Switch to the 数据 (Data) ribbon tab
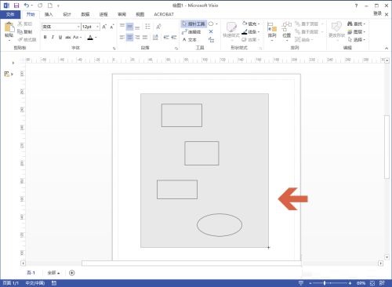 [x=85, y=14]
